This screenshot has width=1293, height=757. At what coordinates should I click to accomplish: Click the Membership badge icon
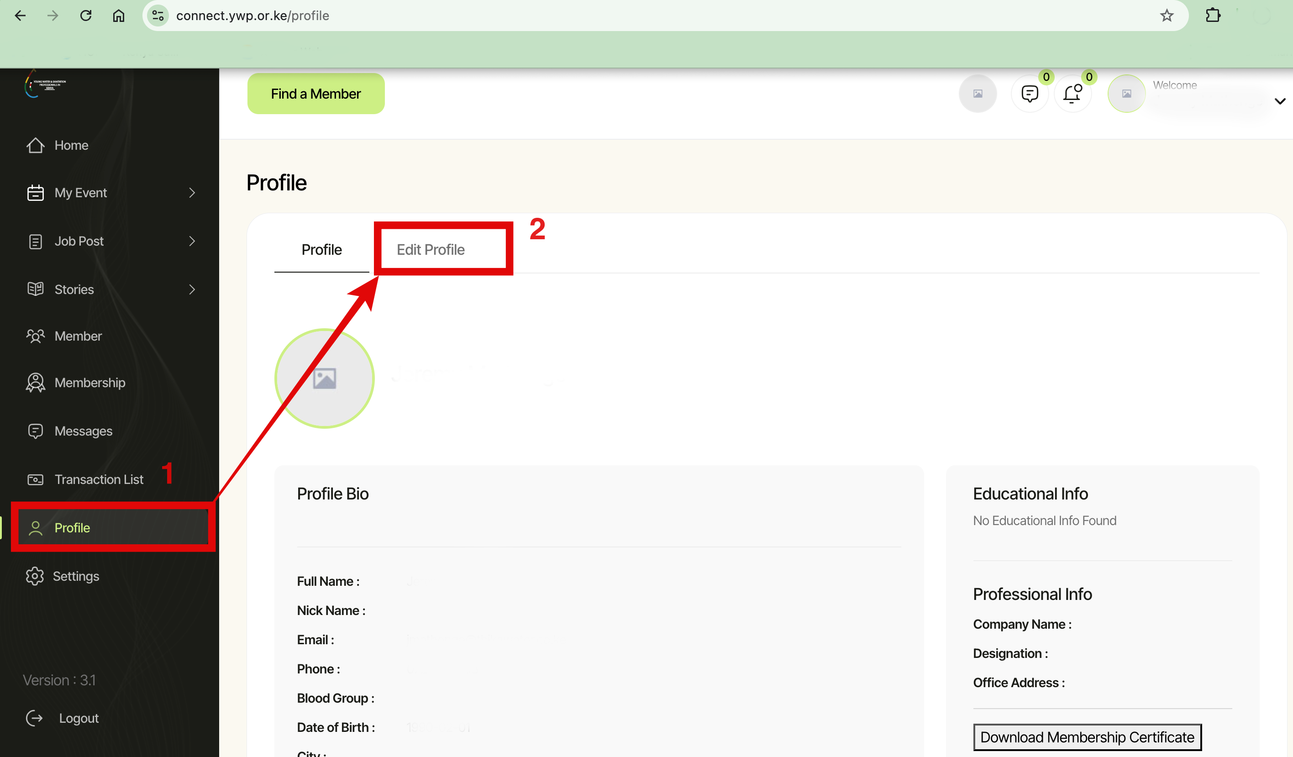[x=36, y=383]
